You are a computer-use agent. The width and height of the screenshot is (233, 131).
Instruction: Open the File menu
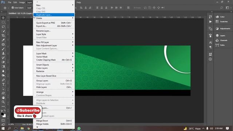click(9, 3)
